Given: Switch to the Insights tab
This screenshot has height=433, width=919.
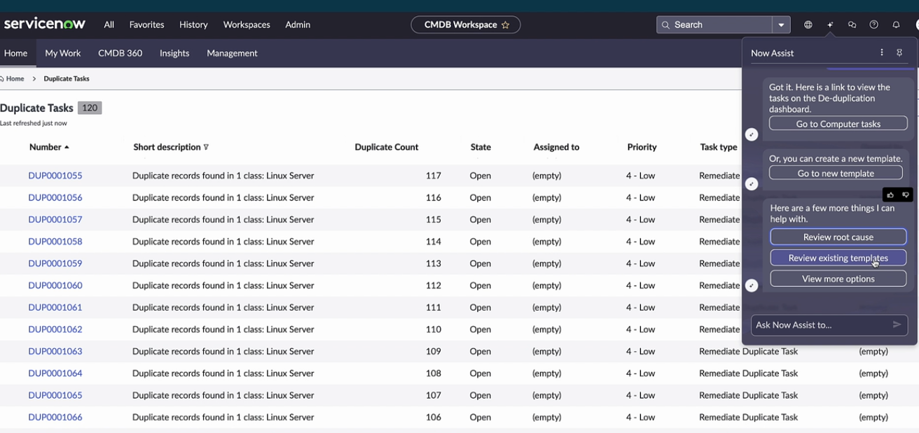Looking at the screenshot, I should (x=174, y=53).
